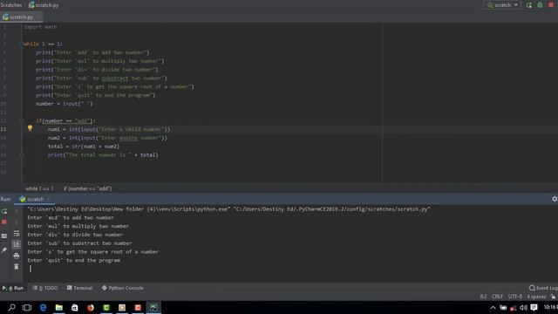Close the scratch tab in Run panel
Image resolution: width=558 pixels, height=314 pixels.
tap(49, 200)
